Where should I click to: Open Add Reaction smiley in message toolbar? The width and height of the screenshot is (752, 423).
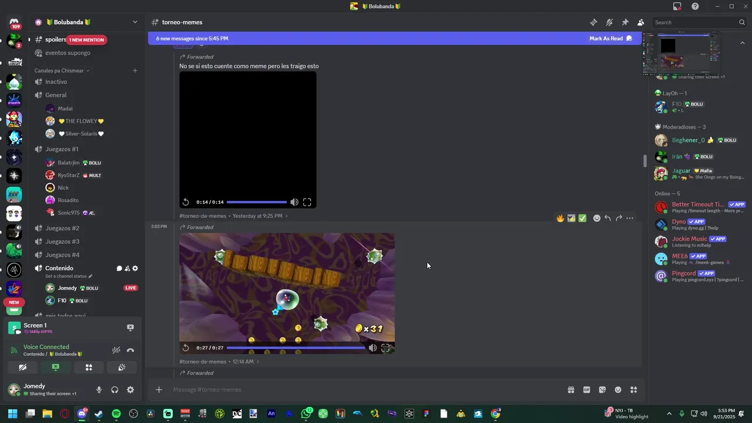click(597, 218)
